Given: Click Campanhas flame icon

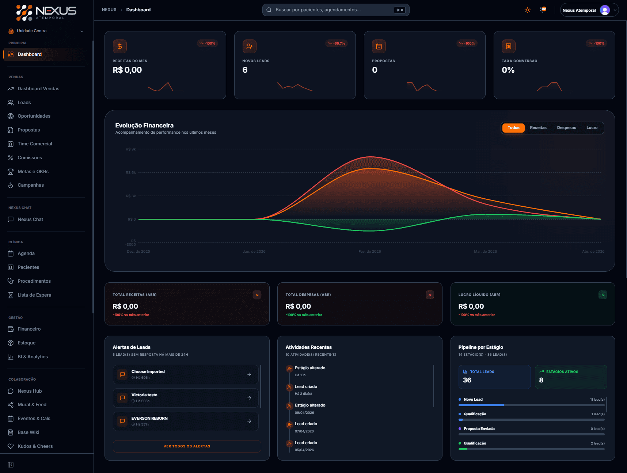Looking at the screenshot, I should pyautogui.click(x=11, y=185).
